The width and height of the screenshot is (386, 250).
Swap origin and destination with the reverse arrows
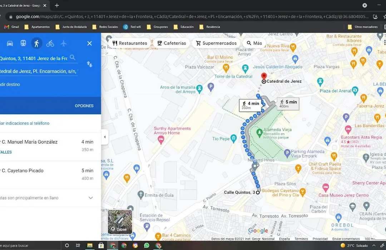click(x=89, y=65)
